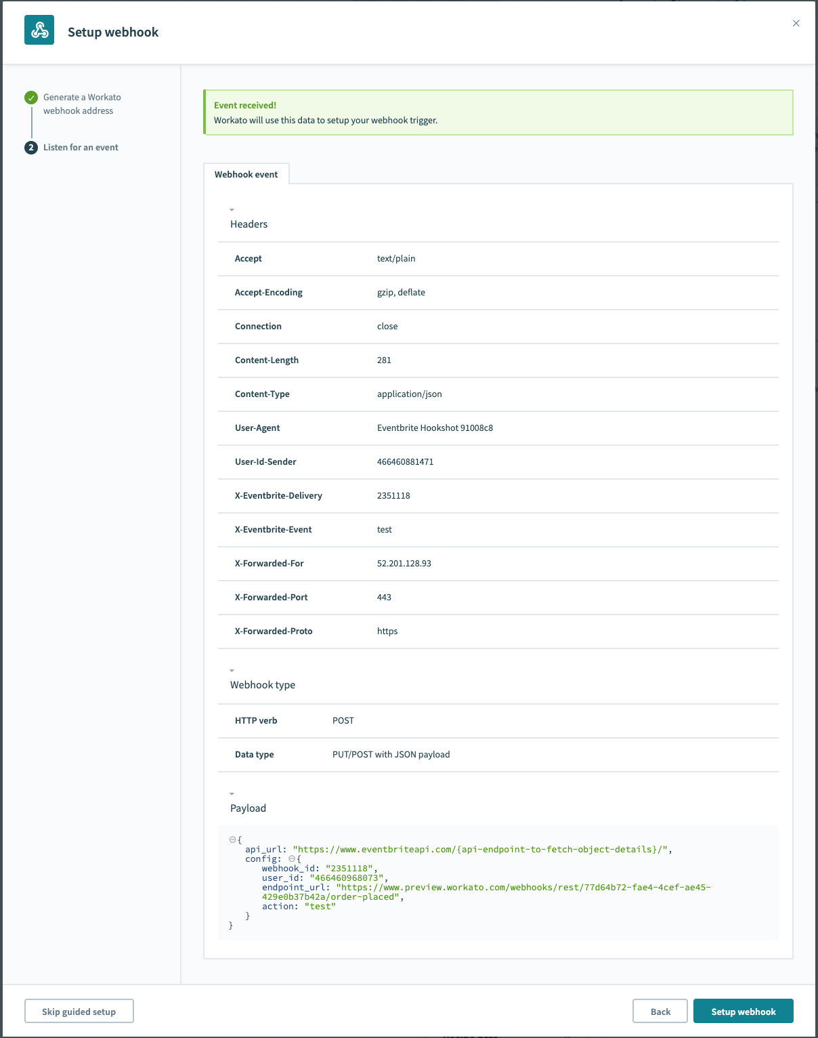Click the step 2 circle icon
This screenshot has height=1038, width=818.
pyautogui.click(x=30, y=147)
